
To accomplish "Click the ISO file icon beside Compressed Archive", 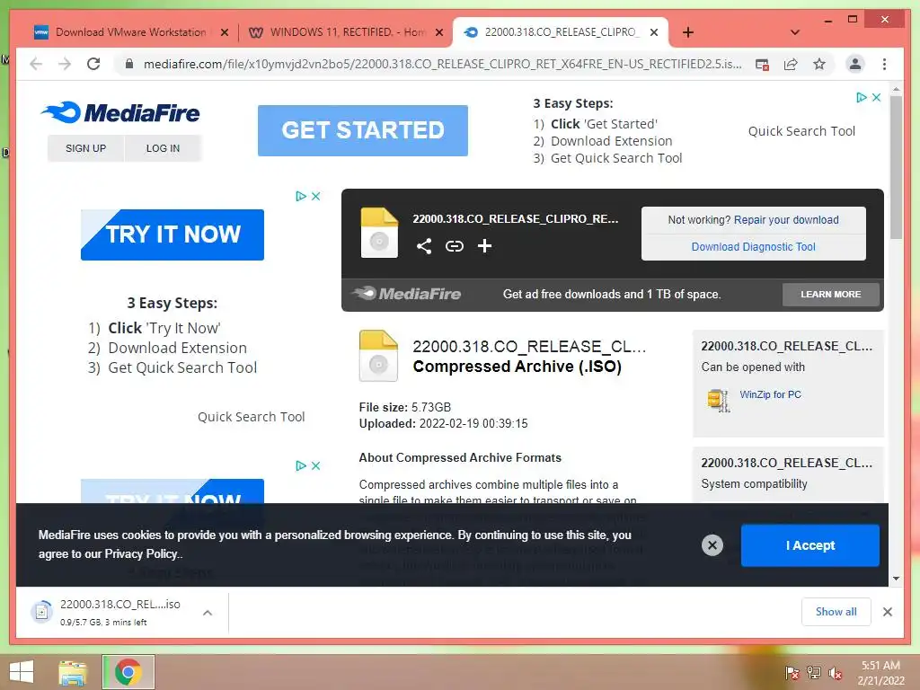I will pos(378,356).
